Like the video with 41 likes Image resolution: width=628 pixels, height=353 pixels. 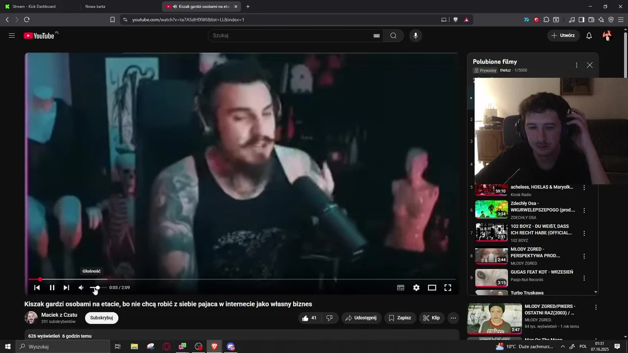point(309,318)
